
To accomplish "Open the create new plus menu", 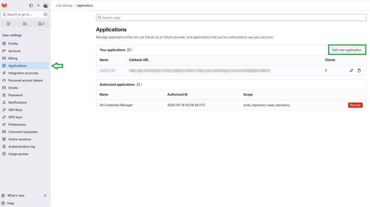I will pos(38,5).
